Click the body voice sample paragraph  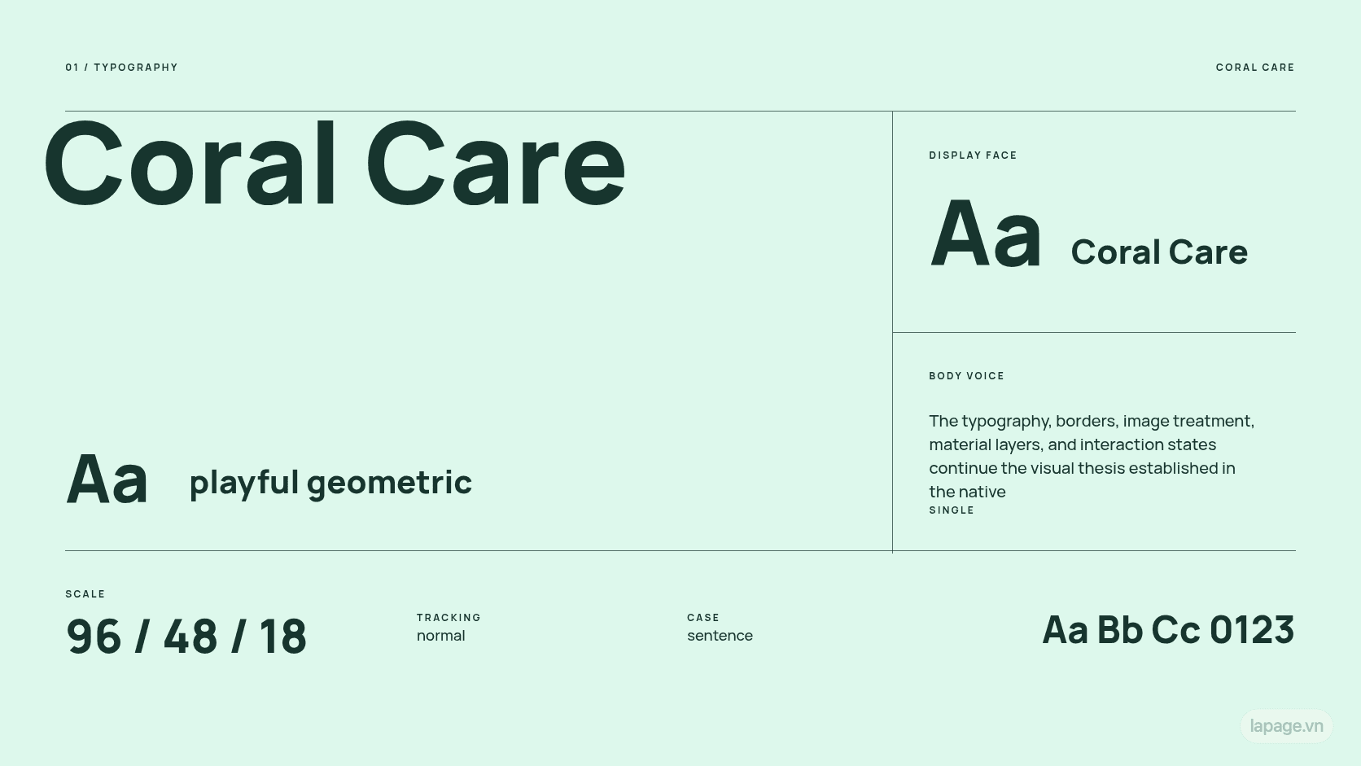1092,456
